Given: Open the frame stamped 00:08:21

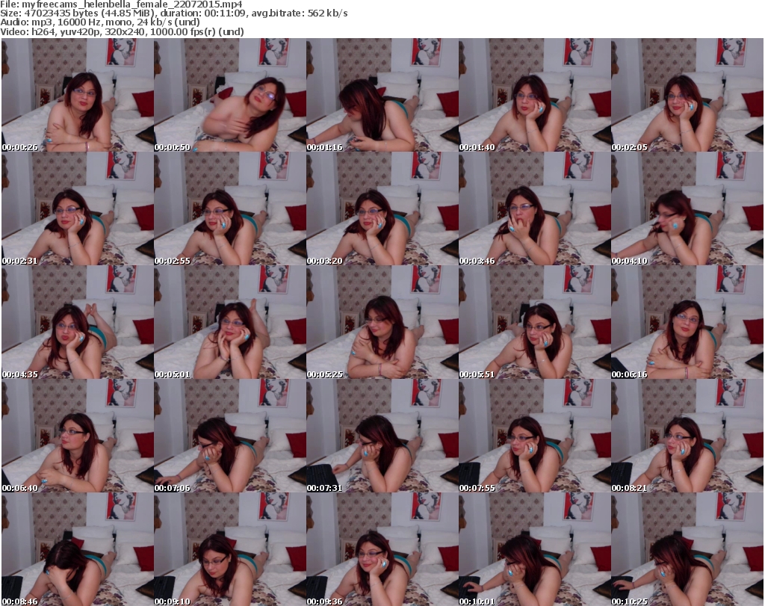Looking at the screenshot, I should 687,436.
